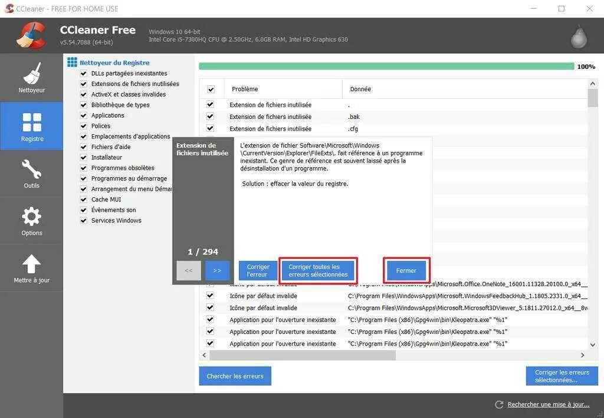The width and height of the screenshot is (604, 418).
Task: Click the "Extension de fichiers inutilisée" dialog title
Action: tap(202, 149)
